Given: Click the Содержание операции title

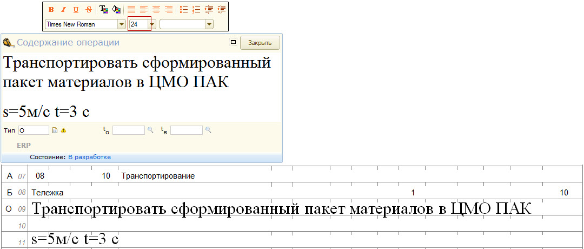Looking at the screenshot, I should pos(68,42).
